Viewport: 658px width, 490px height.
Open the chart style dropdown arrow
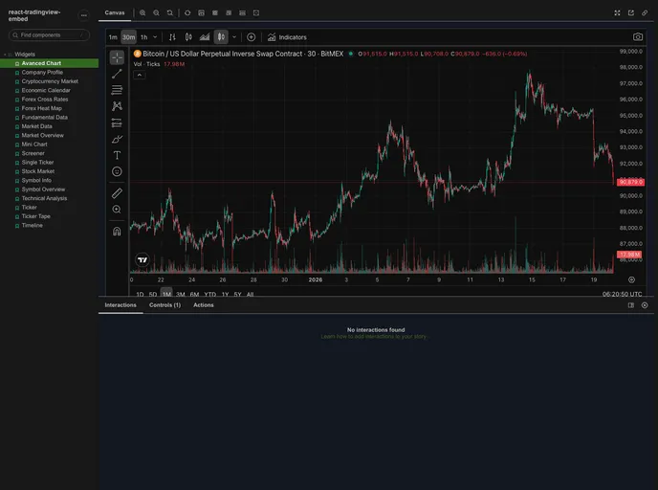234,37
